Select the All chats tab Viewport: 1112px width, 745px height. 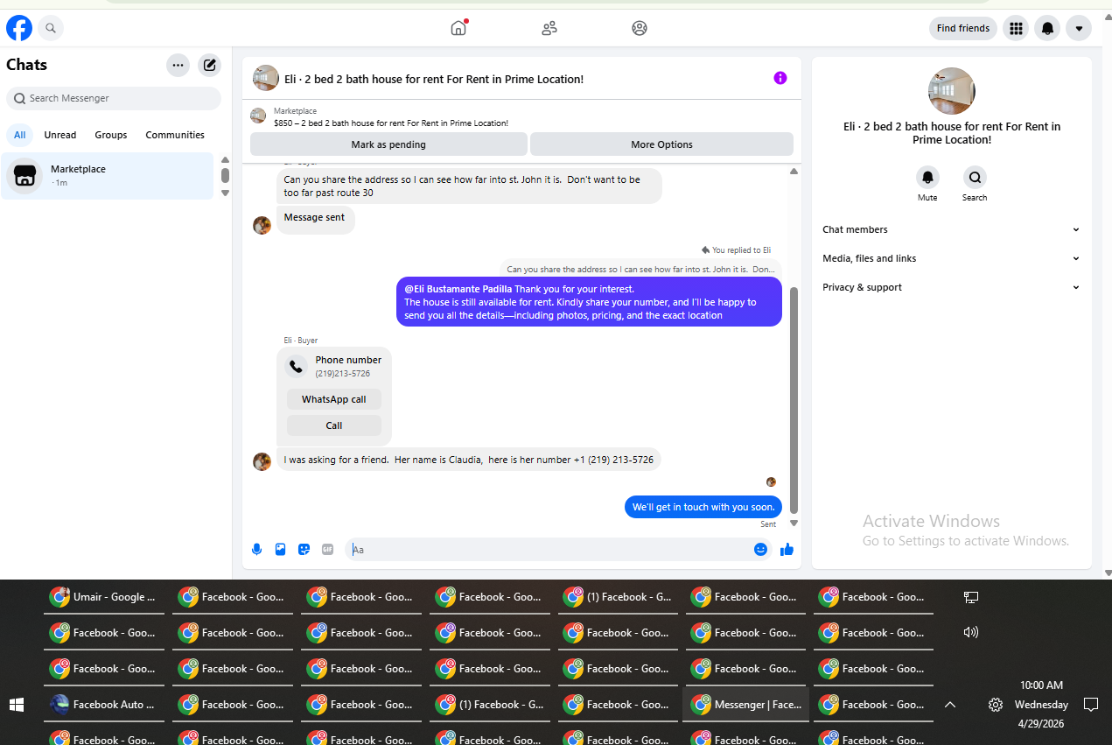click(19, 135)
